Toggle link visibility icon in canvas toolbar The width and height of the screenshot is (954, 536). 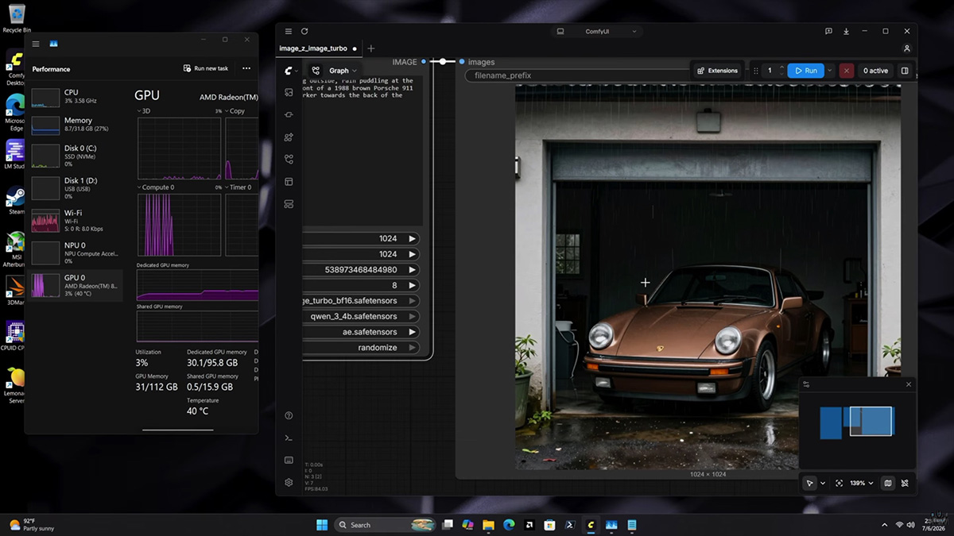(905, 483)
